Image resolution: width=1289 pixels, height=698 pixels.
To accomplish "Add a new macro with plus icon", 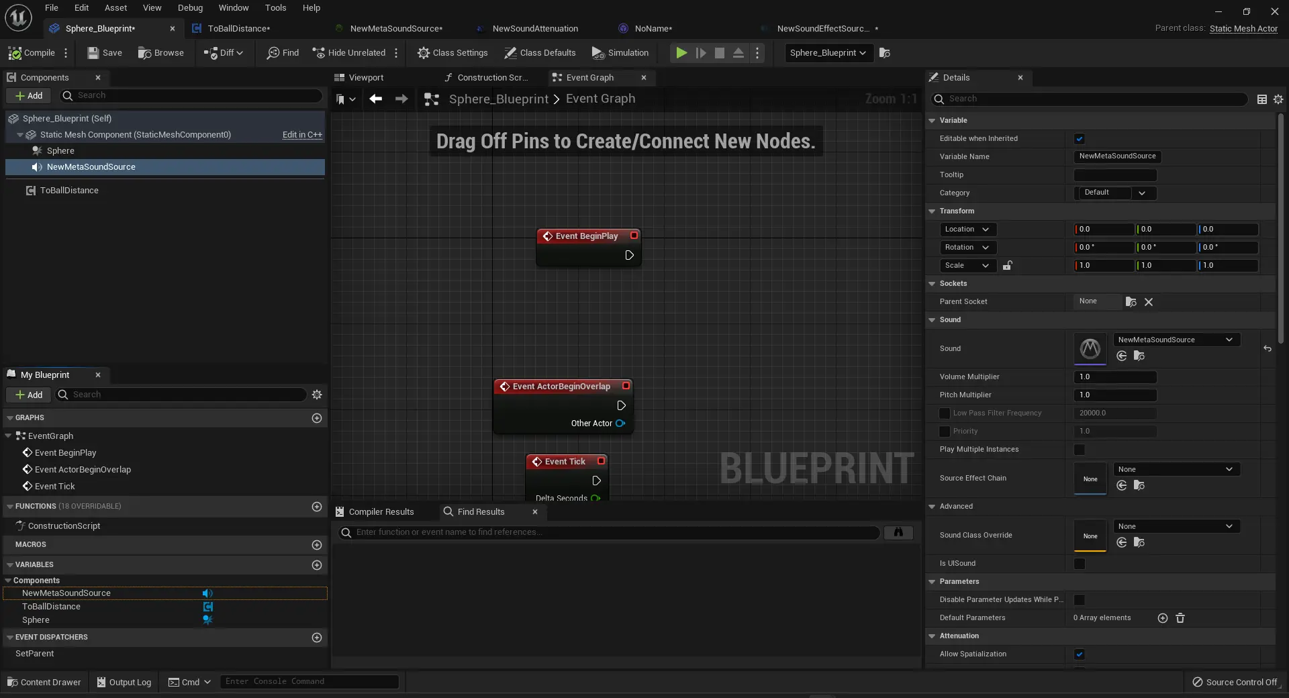I will click(x=317, y=545).
